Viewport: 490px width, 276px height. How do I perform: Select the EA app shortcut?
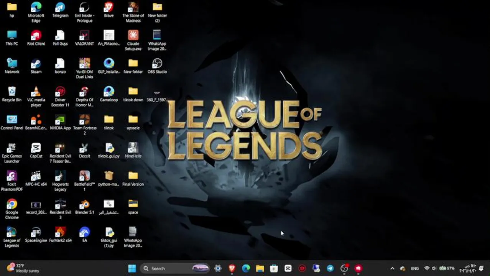(84, 235)
